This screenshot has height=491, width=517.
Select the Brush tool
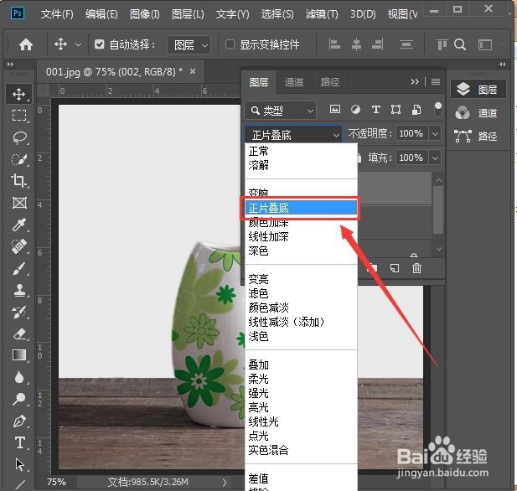[x=19, y=268]
